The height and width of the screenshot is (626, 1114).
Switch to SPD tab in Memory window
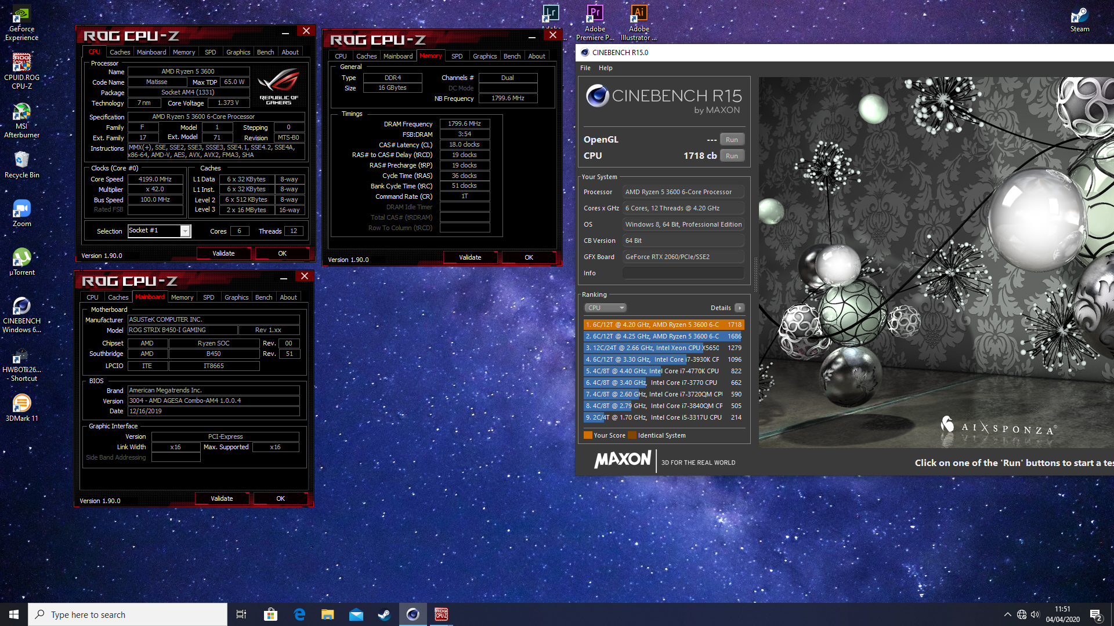457,56
